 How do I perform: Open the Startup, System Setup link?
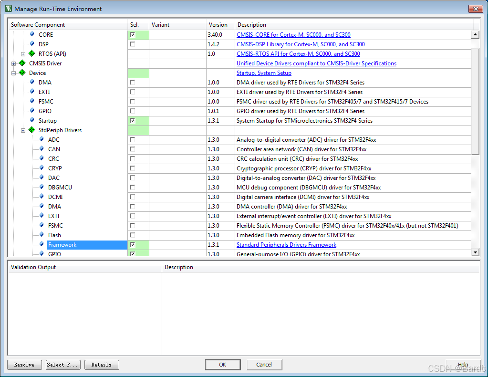[264, 73]
